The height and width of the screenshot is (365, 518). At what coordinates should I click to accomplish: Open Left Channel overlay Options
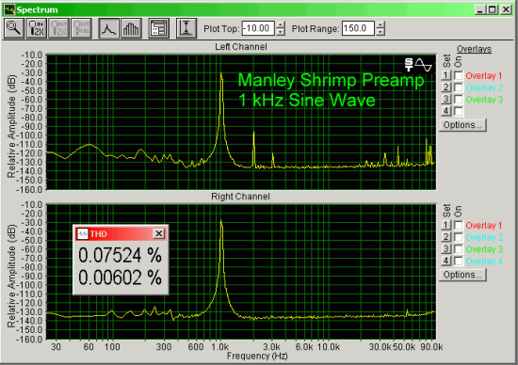462,125
